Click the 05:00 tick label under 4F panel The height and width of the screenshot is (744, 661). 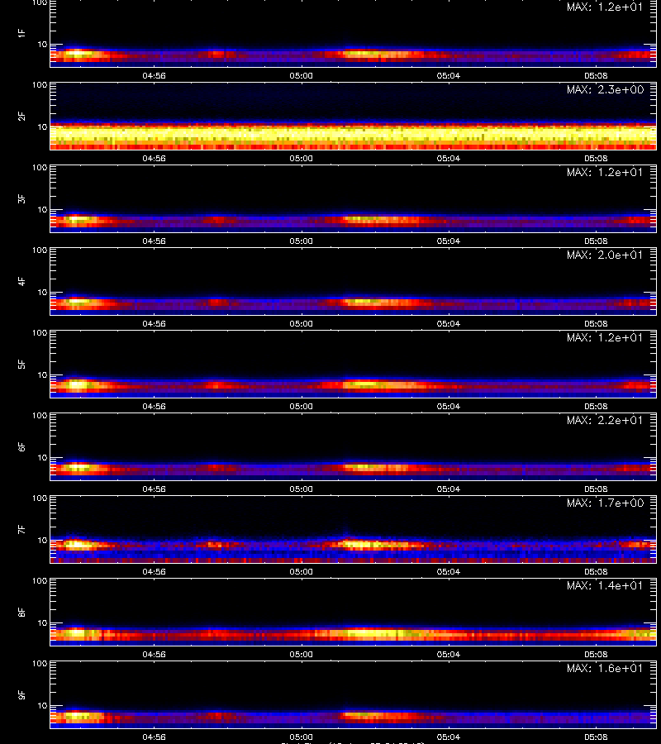[301, 323]
